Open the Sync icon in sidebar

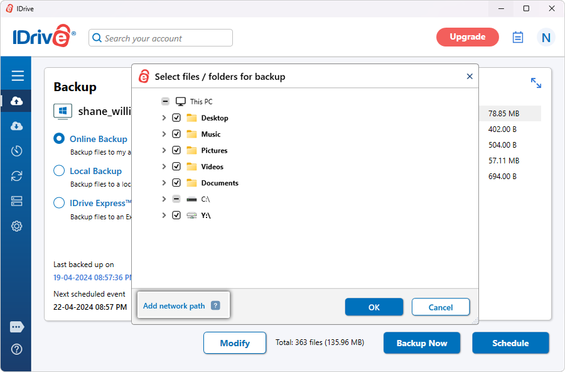tap(17, 176)
